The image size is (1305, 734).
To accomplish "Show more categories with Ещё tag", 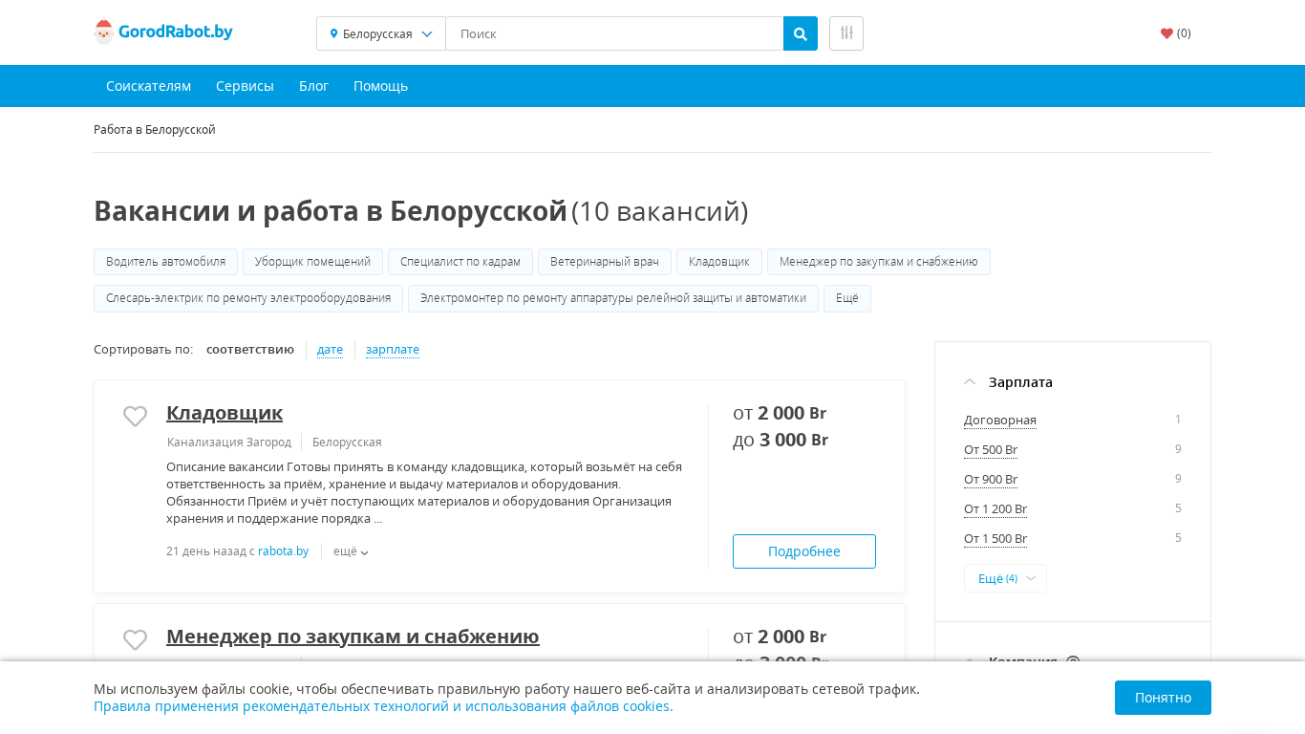I will (847, 298).
